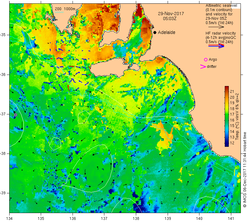247x222 pixels.
Task: Click the colorbar value 18
Action: 232,109
